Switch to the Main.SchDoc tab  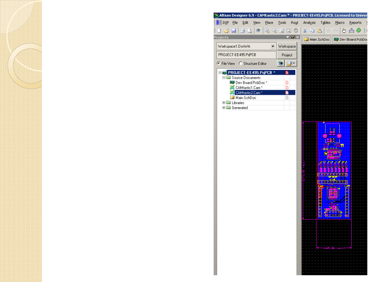317,39
